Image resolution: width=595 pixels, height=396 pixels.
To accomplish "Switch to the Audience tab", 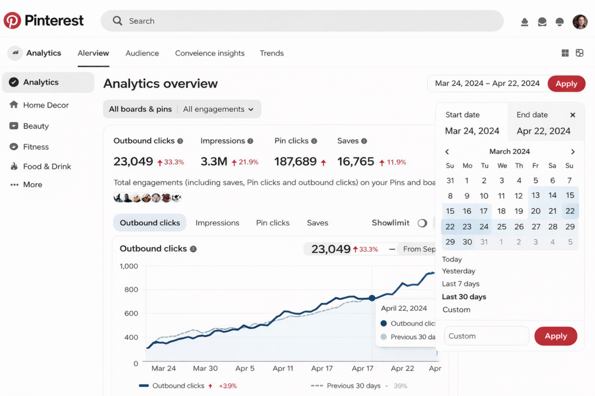I will [x=142, y=53].
